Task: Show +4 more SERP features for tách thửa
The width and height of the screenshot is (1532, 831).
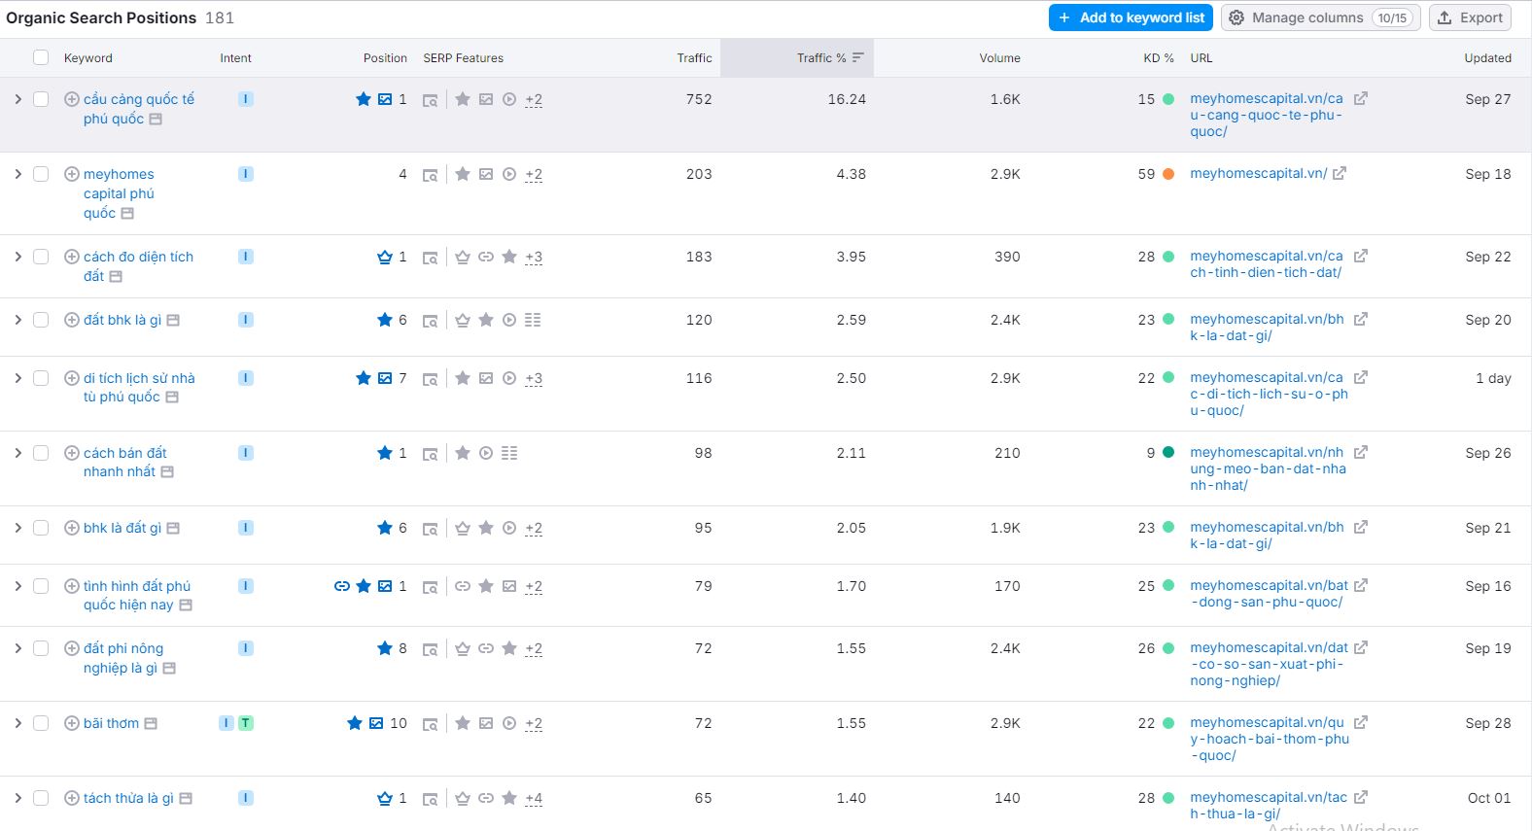Action: coord(534,799)
